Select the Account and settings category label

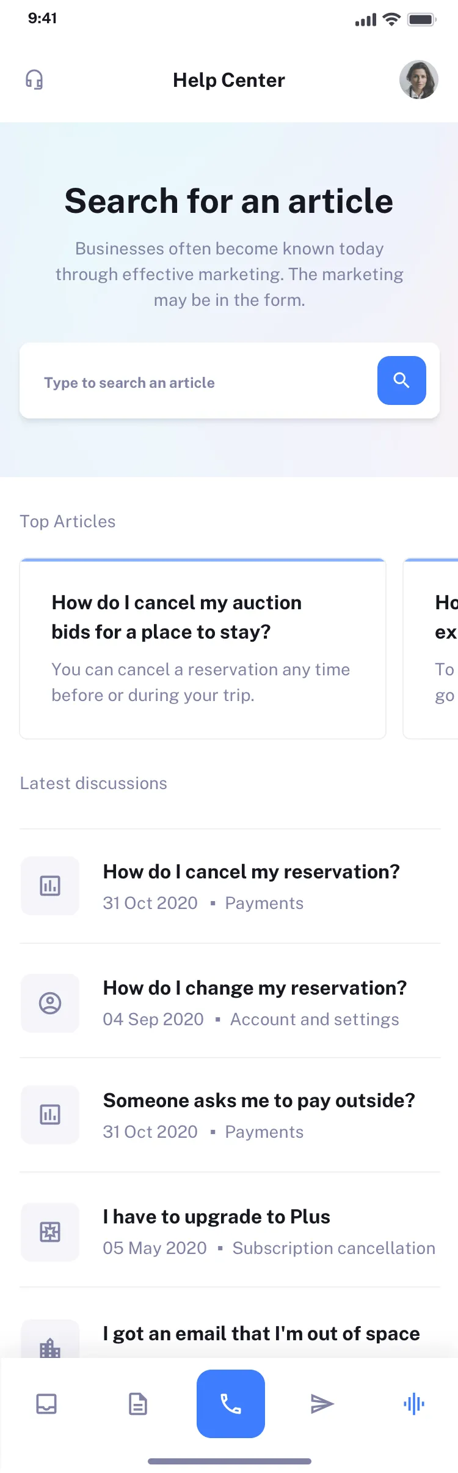(x=314, y=1019)
